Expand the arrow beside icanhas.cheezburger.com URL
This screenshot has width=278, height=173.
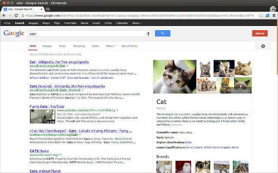click(x=80, y=135)
